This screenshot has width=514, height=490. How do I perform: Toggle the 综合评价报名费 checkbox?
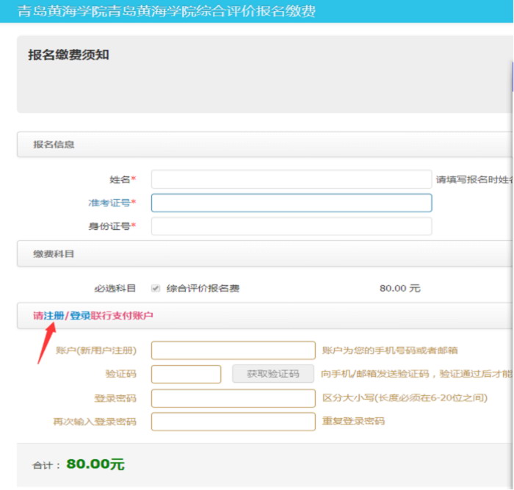[156, 289]
